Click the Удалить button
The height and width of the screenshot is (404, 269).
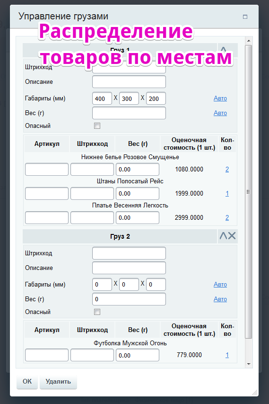click(x=58, y=382)
